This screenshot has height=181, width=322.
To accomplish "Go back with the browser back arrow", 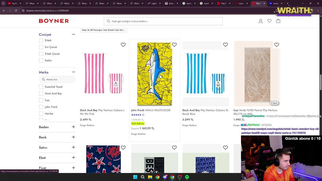I will (4, 11).
